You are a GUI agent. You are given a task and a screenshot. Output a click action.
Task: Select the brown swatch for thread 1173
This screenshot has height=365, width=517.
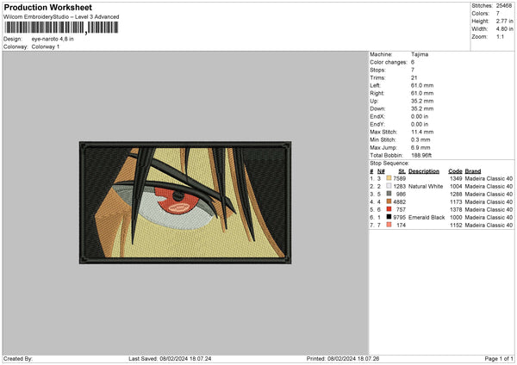(x=389, y=201)
